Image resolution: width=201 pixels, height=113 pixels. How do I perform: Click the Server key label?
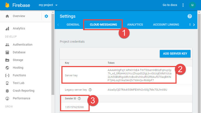click(x=71, y=76)
